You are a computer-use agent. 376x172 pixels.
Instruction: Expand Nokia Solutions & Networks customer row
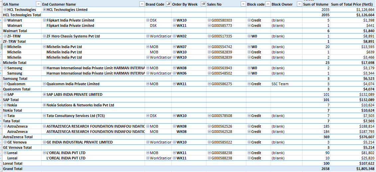[44, 105]
